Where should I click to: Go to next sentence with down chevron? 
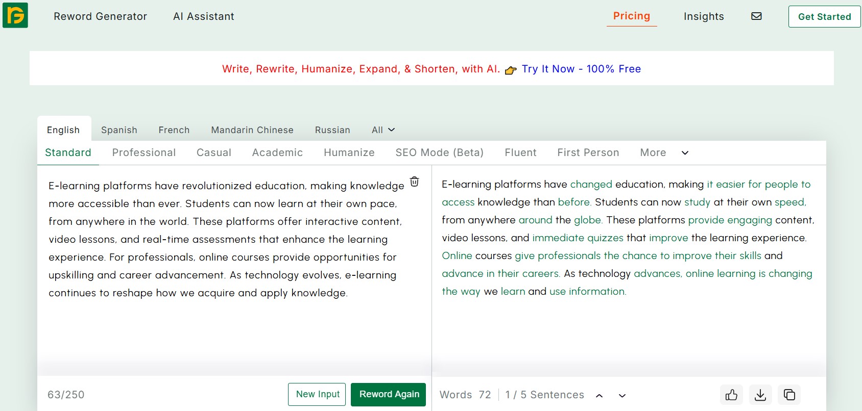click(x=622, y=395)
